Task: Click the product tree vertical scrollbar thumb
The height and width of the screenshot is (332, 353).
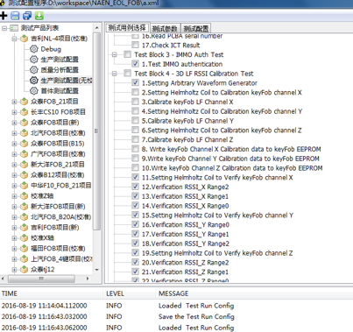Action: pyautogui.click(x=97, y=131)
